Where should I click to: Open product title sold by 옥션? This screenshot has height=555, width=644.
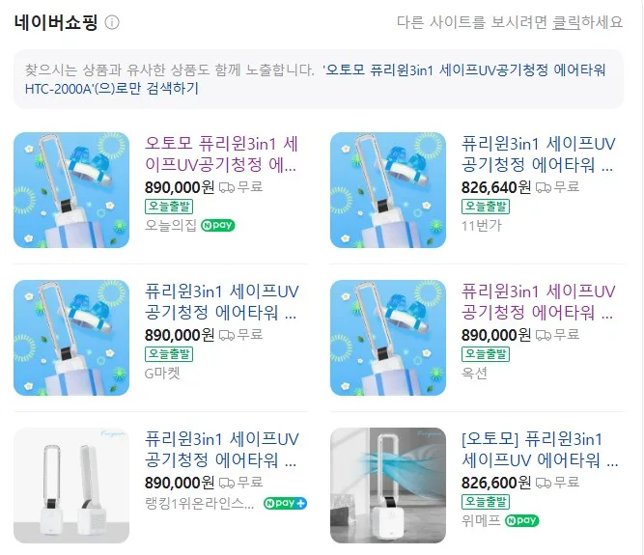click(x=538, y=302)
